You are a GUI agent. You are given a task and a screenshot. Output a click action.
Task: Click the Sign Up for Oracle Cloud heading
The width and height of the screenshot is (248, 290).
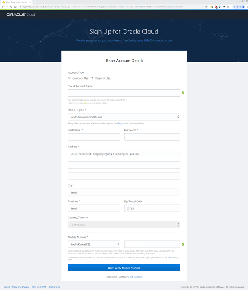124,32
